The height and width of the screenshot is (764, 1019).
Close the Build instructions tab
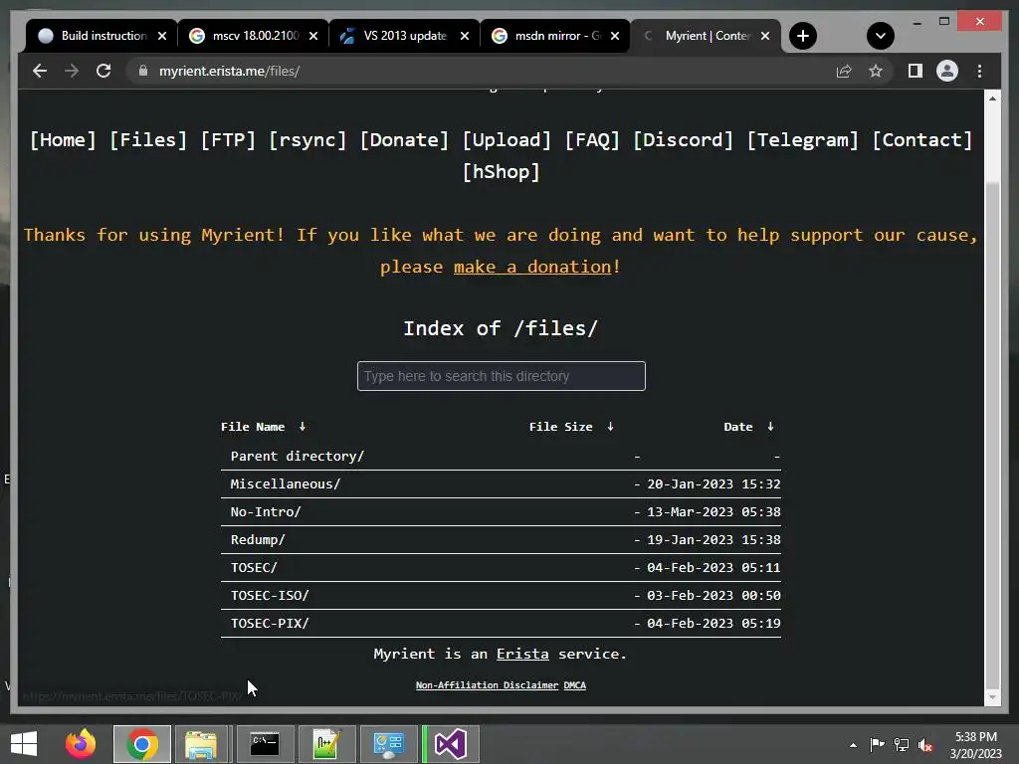tap(162, 36)
